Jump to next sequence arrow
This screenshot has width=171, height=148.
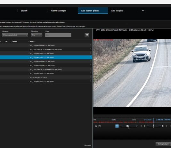coord(167,126)
